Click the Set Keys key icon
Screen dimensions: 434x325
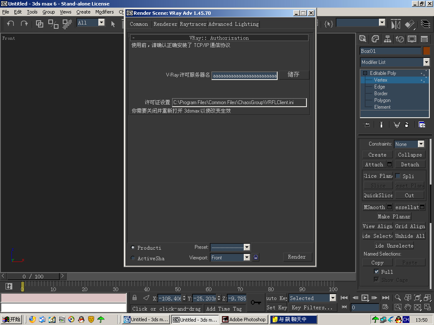pos(256,302)
